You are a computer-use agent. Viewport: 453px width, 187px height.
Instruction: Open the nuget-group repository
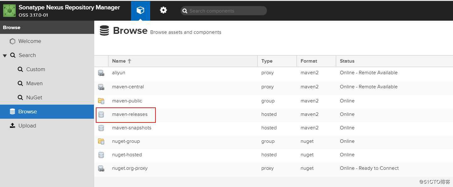(126, 141)
